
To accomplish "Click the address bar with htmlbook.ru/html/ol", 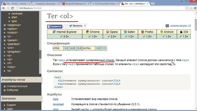I will pyautogui.click(x=101, y=8).
